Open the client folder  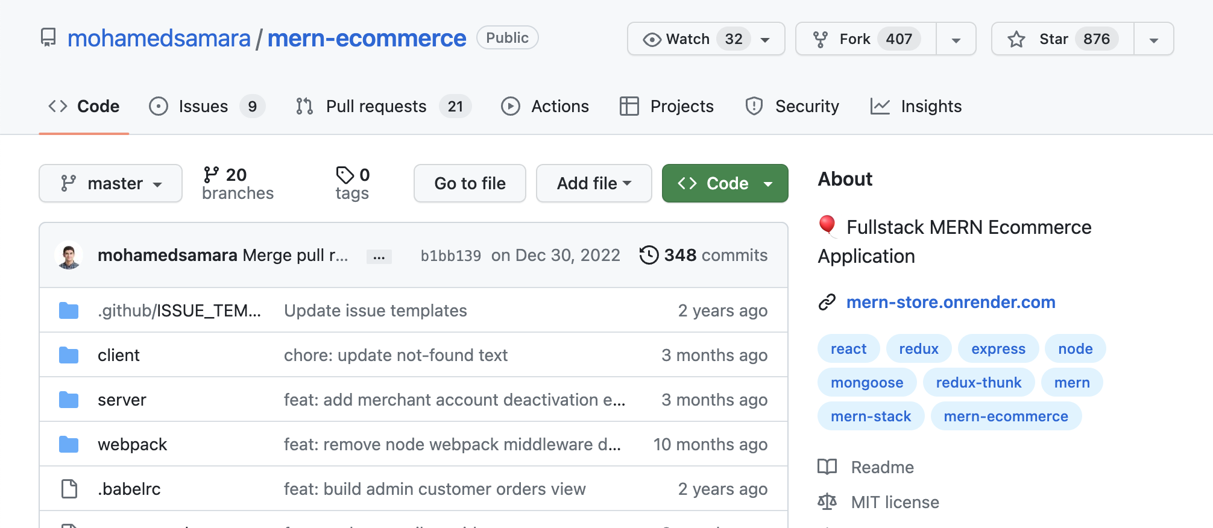pos(119,355)
